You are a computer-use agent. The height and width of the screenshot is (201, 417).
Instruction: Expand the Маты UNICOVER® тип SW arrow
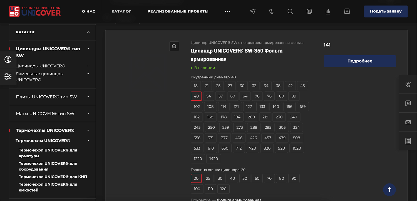pos(88,113)
